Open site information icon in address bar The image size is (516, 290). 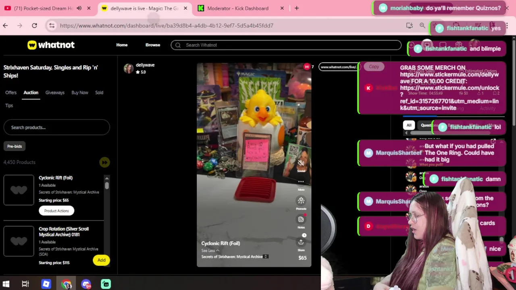tap(52, 25)
